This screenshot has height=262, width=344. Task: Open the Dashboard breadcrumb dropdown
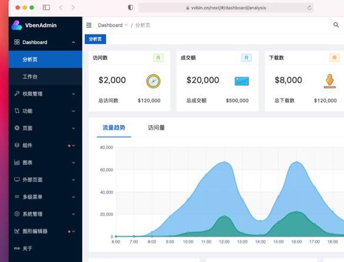click(x=113, y=25)
